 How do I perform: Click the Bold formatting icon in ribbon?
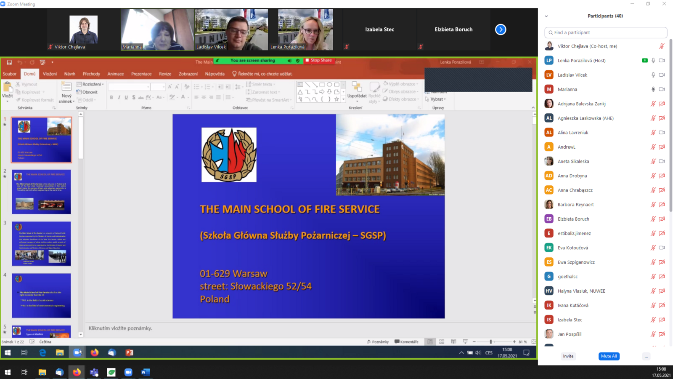[111, 98]
